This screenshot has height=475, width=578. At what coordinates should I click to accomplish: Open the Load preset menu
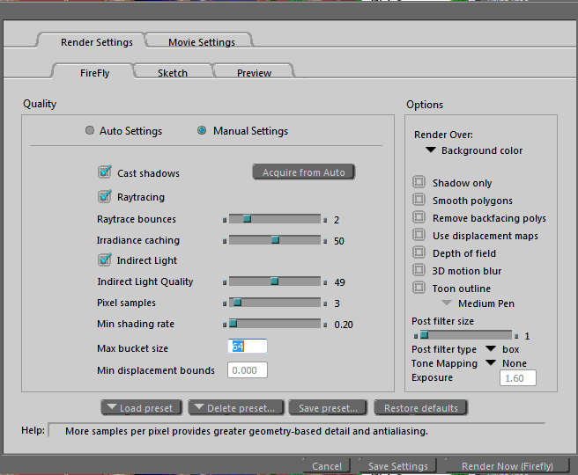click(x=142, y=408)
